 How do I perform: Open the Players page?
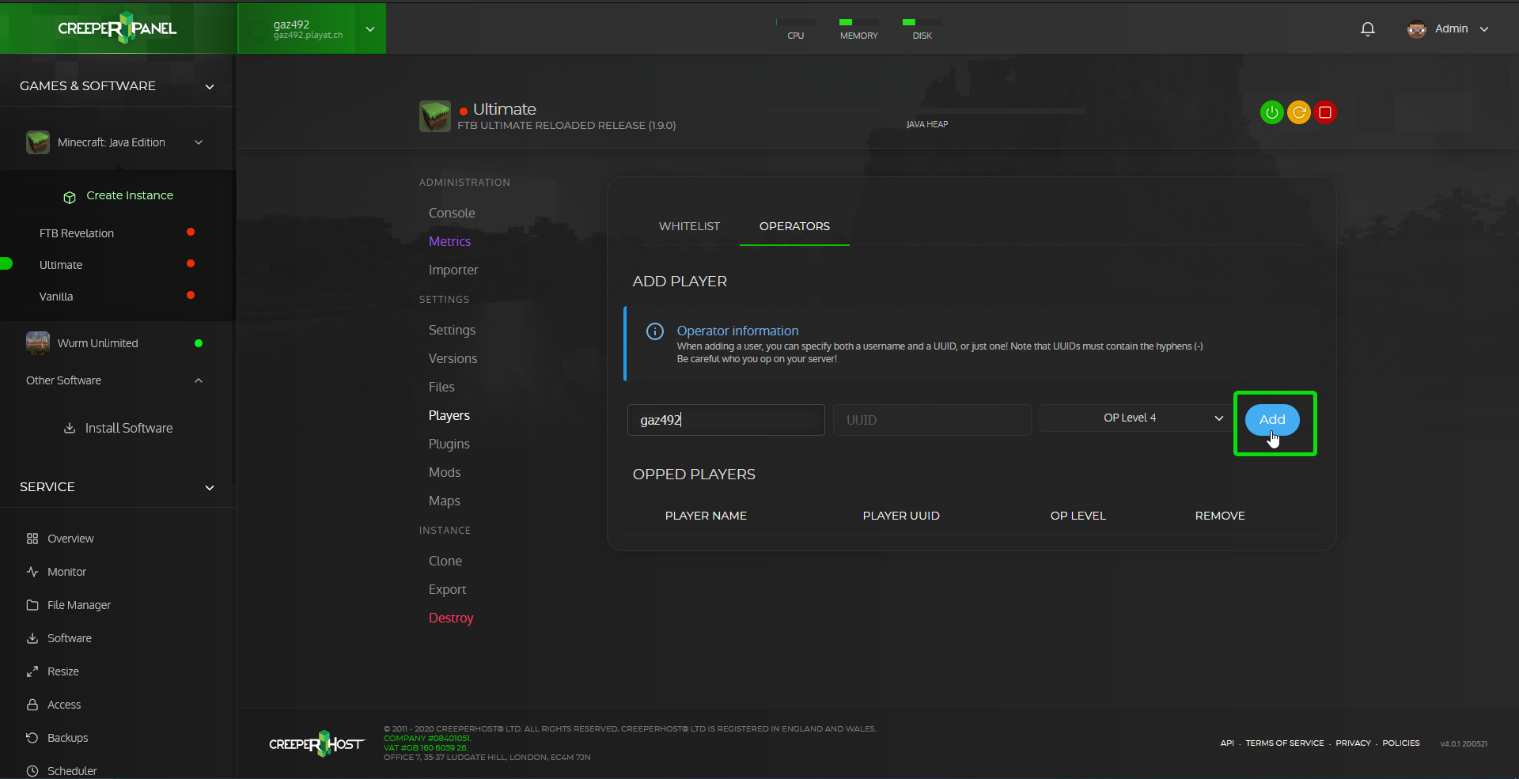pyautogui.click(x=449, y=415)
